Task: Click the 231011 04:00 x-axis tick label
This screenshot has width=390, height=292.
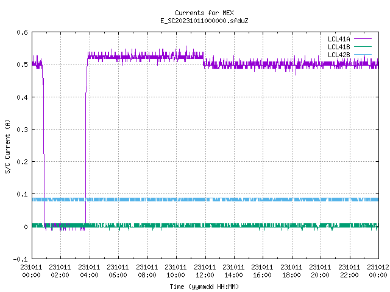Action: click(89, 271)
